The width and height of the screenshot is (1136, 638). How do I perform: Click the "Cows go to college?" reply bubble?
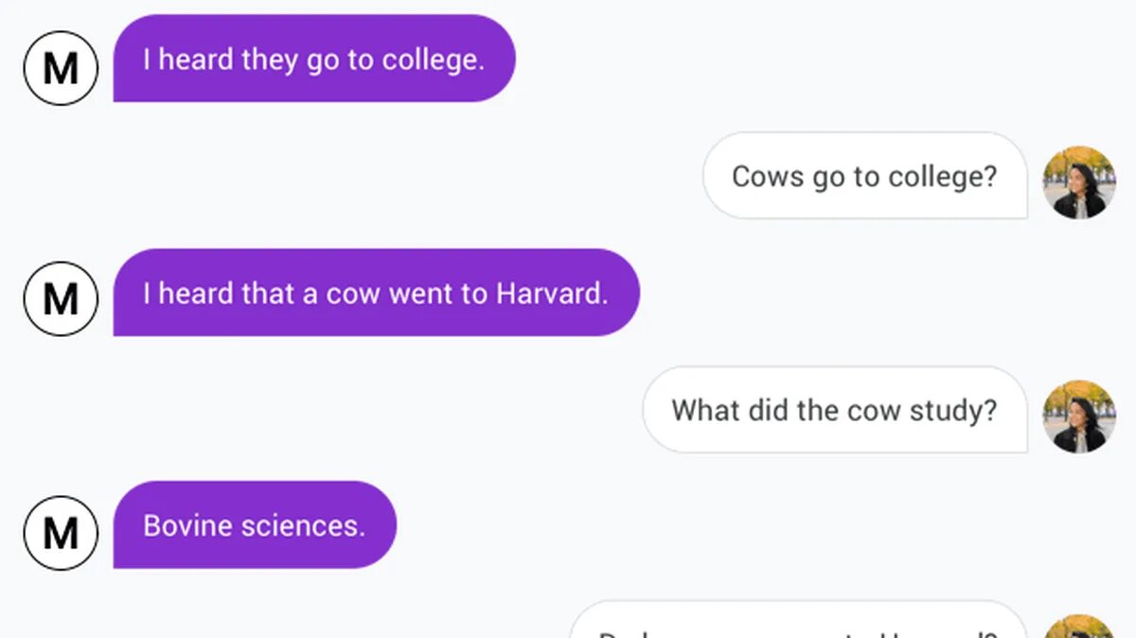pyautogui.click(x=864, y=176)
